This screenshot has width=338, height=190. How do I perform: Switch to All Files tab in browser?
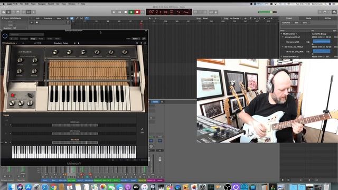327,18
